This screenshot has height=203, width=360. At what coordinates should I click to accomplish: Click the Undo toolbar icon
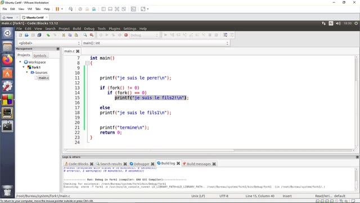click(x=48, y=35)
